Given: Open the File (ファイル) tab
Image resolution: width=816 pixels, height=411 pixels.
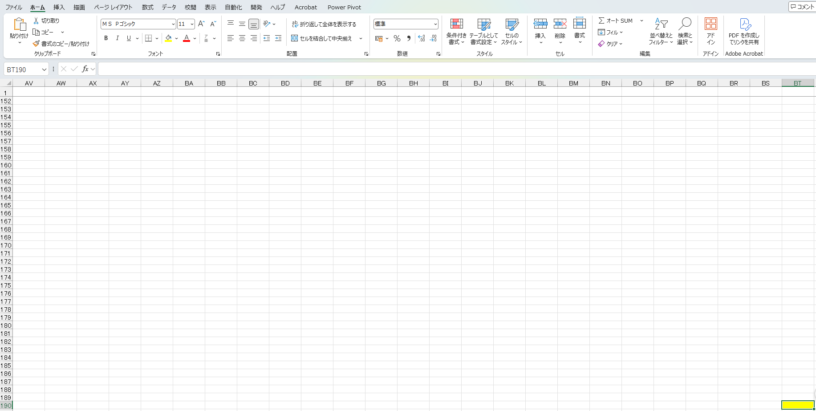Looking at the screenshot, I should click(x=14, y=7).
